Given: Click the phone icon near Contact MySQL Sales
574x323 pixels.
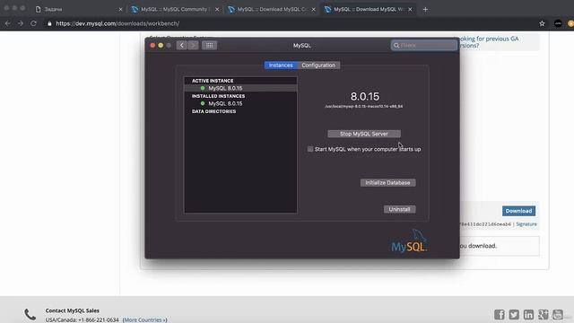Looking at the screenshot, I should click(30, 315).
